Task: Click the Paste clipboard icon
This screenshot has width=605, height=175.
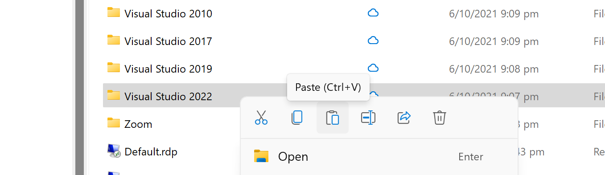Action: coord(333,118)
